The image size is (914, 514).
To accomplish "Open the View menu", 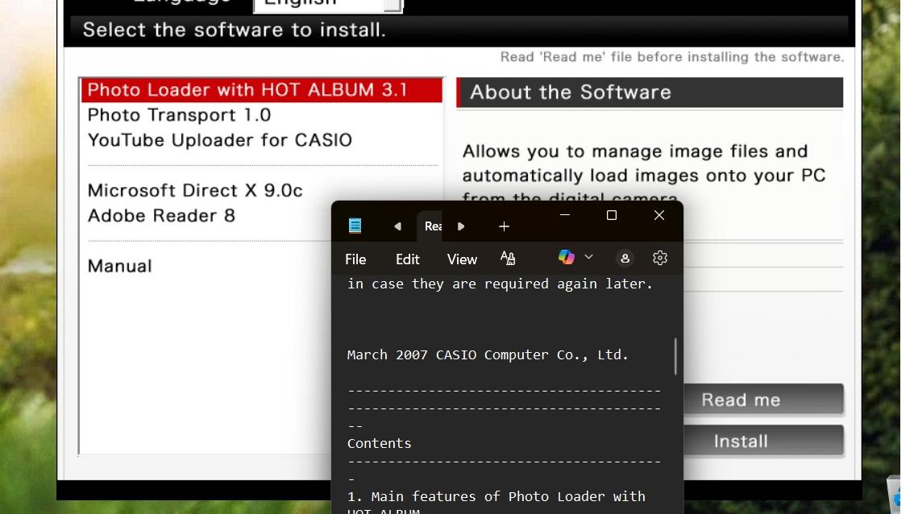I will 462,259.
